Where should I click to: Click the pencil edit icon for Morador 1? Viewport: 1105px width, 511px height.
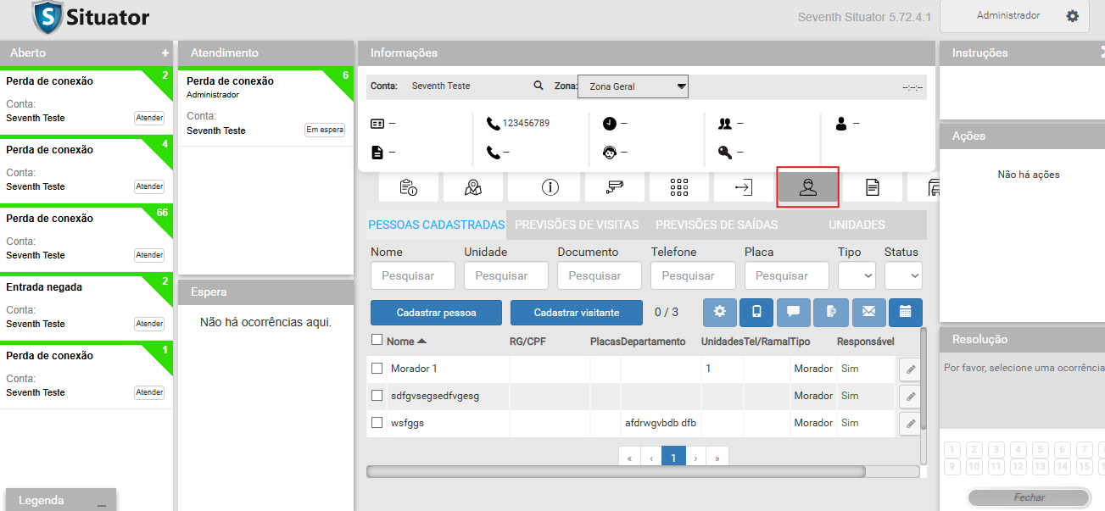910,369
